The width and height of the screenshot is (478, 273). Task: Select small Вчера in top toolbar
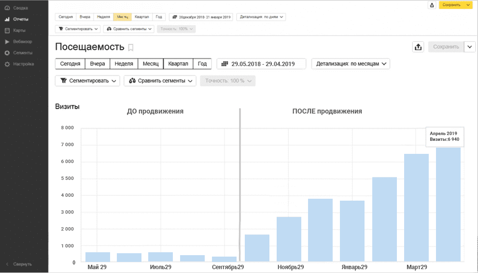pos(85,17)
